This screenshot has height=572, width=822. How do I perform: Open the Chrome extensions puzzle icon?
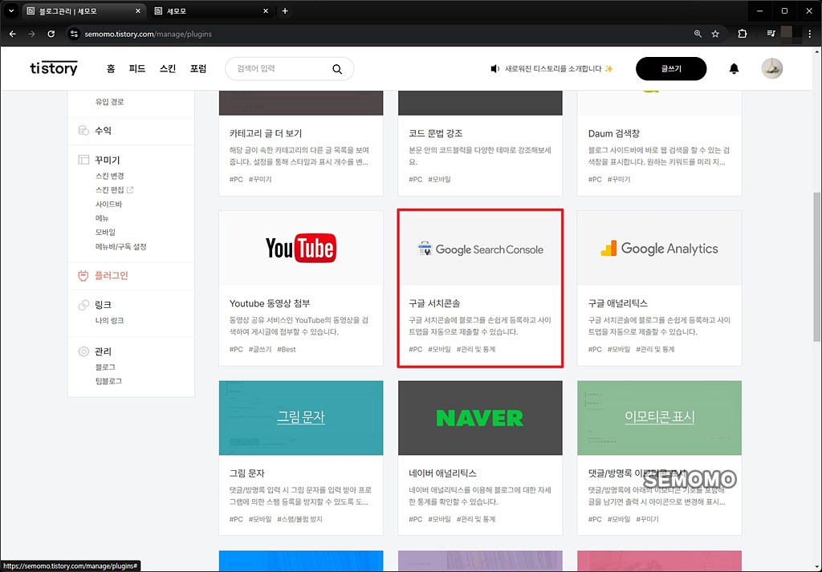[x=743, y=34]
